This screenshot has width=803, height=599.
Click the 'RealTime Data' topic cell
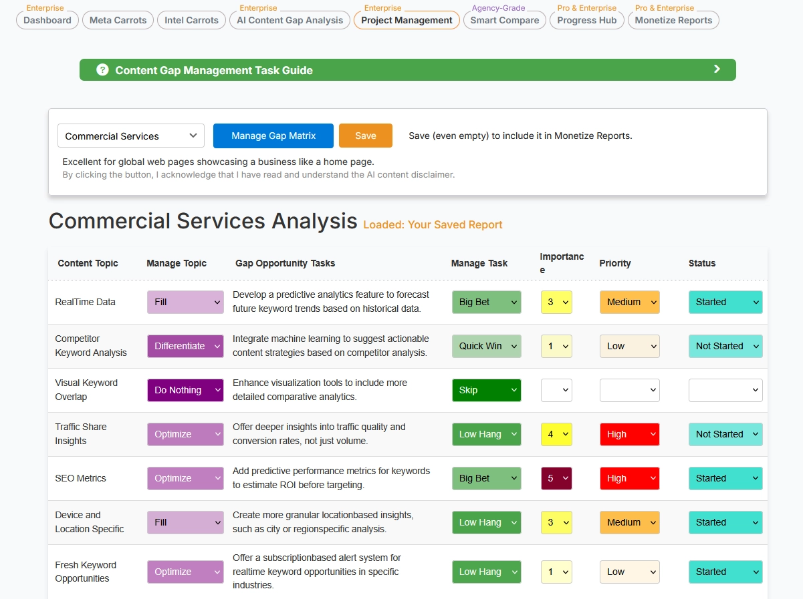(x=85, y=302)
